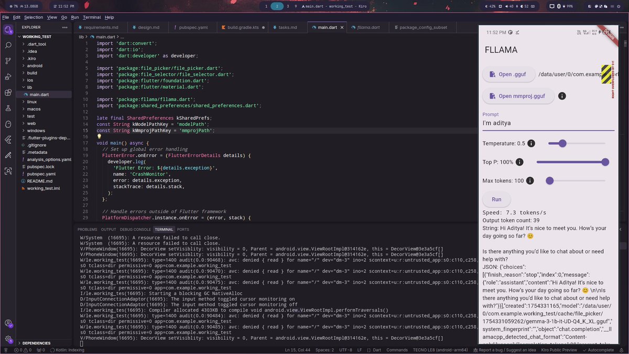
Task: Adjust the Temperature slider handle
Action: (x=562, y=143)
